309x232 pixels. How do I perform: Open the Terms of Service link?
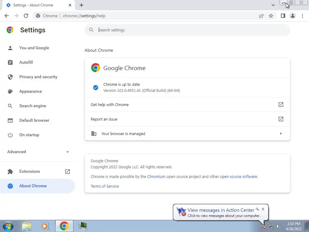[105, 186]
